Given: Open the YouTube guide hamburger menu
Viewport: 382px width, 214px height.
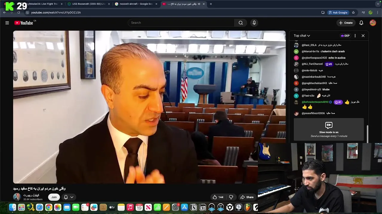Looking at the screenshot, I should pos(7,23).
